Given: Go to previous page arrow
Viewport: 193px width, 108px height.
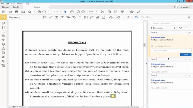Looking at the screenshot, I should tap(39, 12).
